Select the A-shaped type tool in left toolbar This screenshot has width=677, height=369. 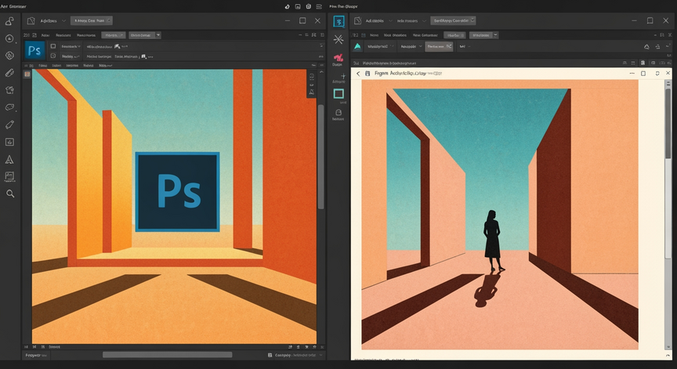9,160
